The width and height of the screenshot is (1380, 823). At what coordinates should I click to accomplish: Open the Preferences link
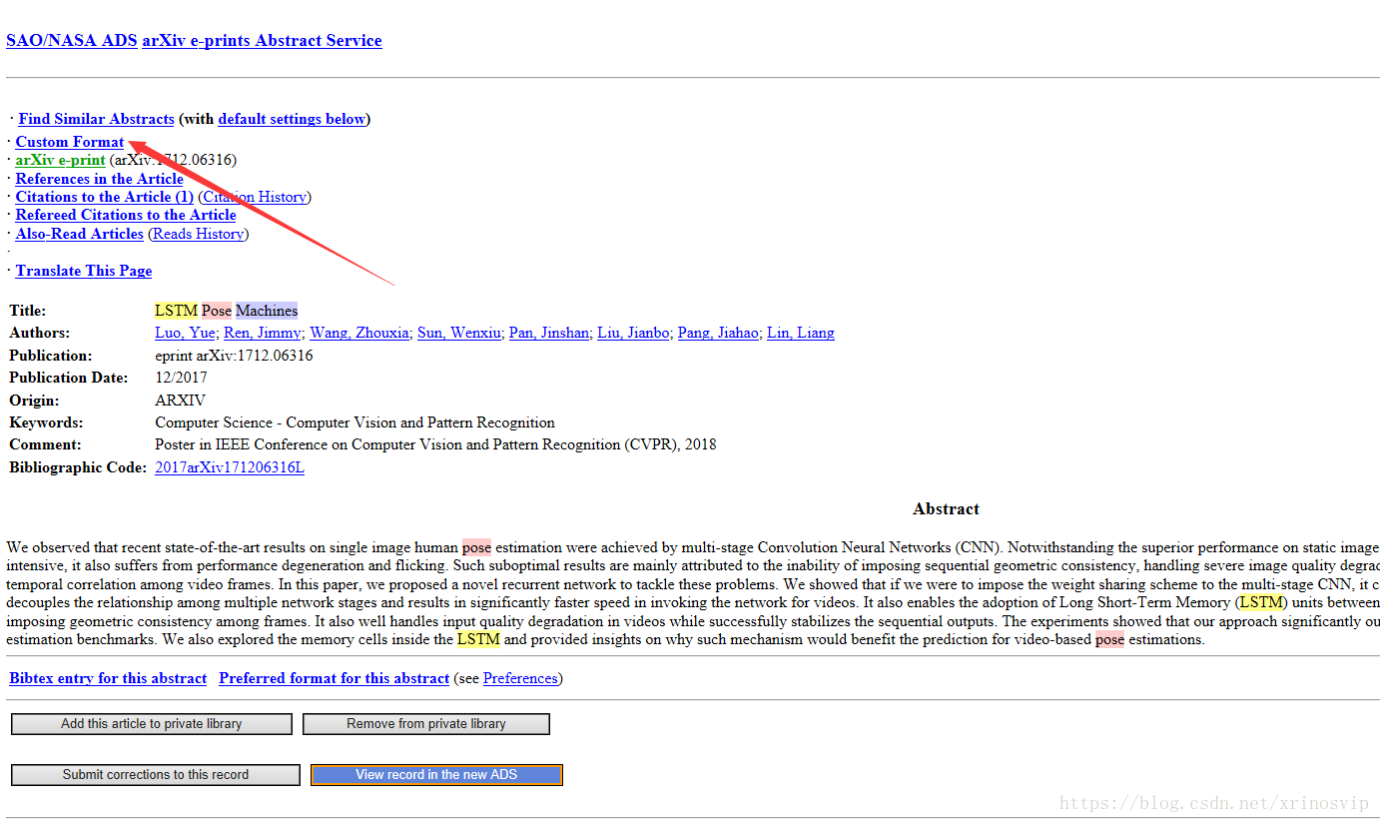(x=520, y=678)
